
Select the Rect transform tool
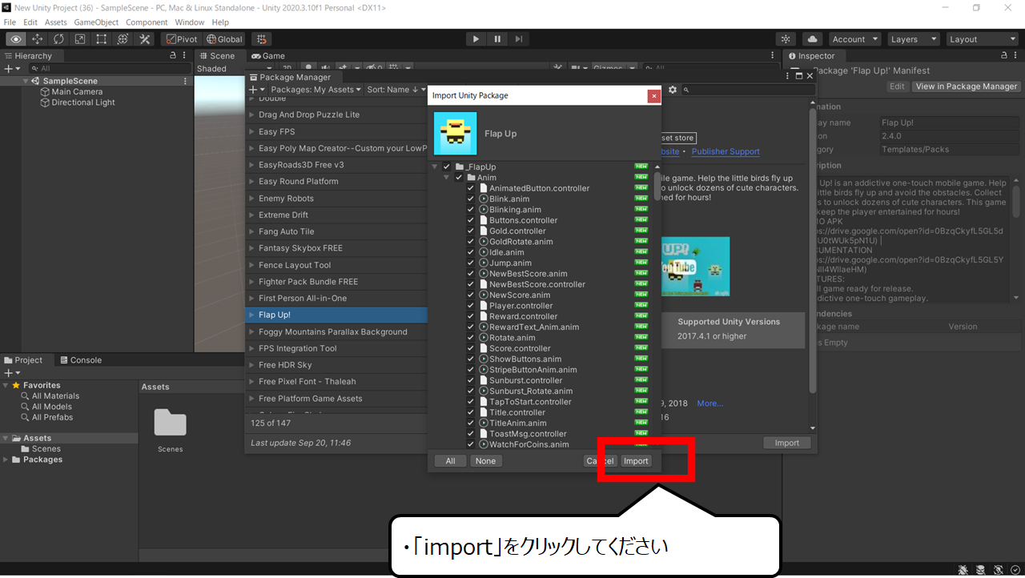click(x=102, y=39)
